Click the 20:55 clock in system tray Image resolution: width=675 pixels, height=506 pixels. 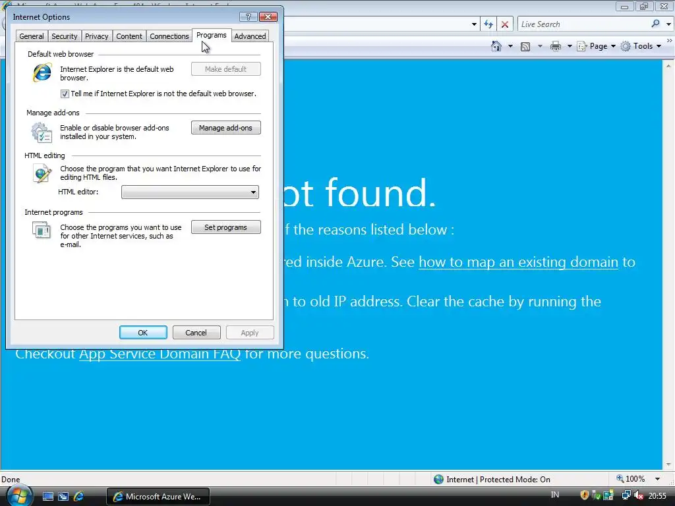pyautogui.click(x=657, y=495)
